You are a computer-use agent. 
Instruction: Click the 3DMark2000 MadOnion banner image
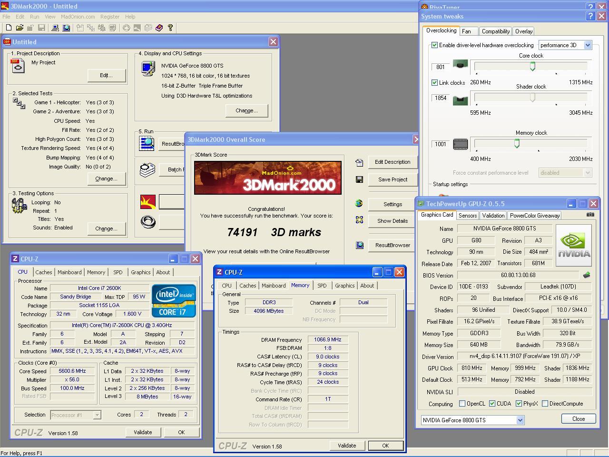tap(268, 178)
